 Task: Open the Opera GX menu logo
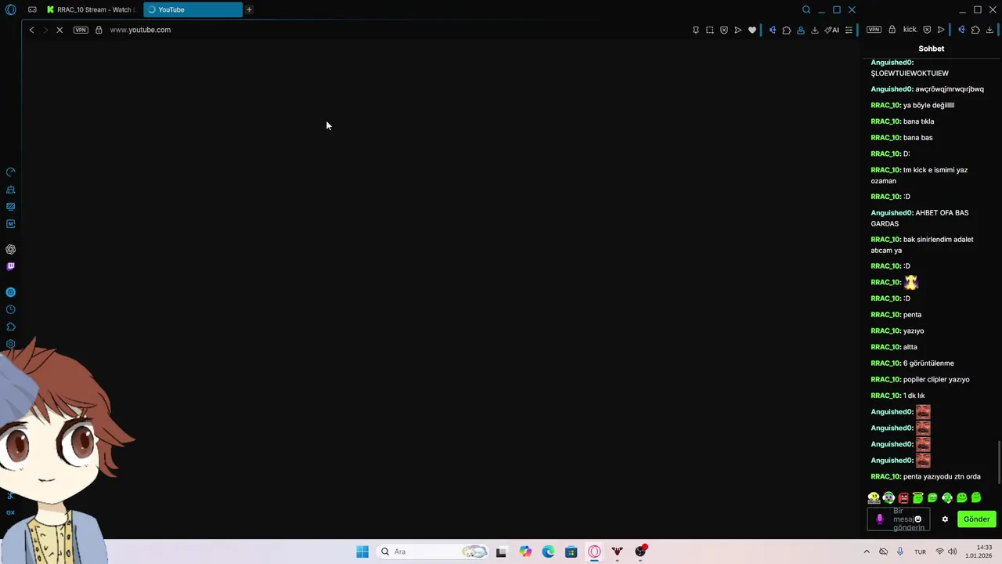pos(10,9)
